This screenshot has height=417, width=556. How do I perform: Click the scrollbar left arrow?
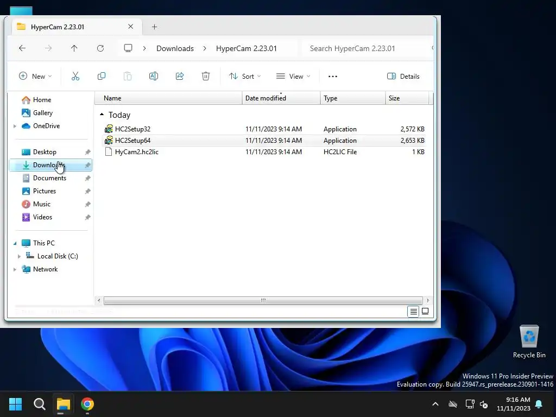click(x=99, y=301)
